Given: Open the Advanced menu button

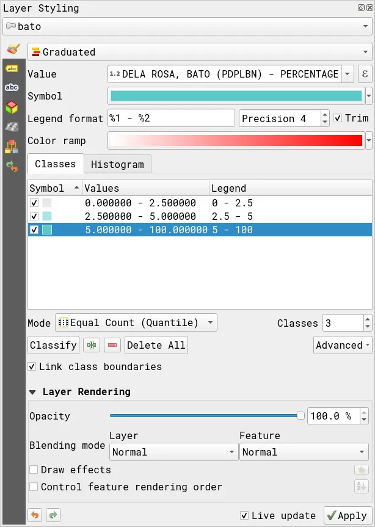Looking at the screenshot, I should [x=343, y=345].
